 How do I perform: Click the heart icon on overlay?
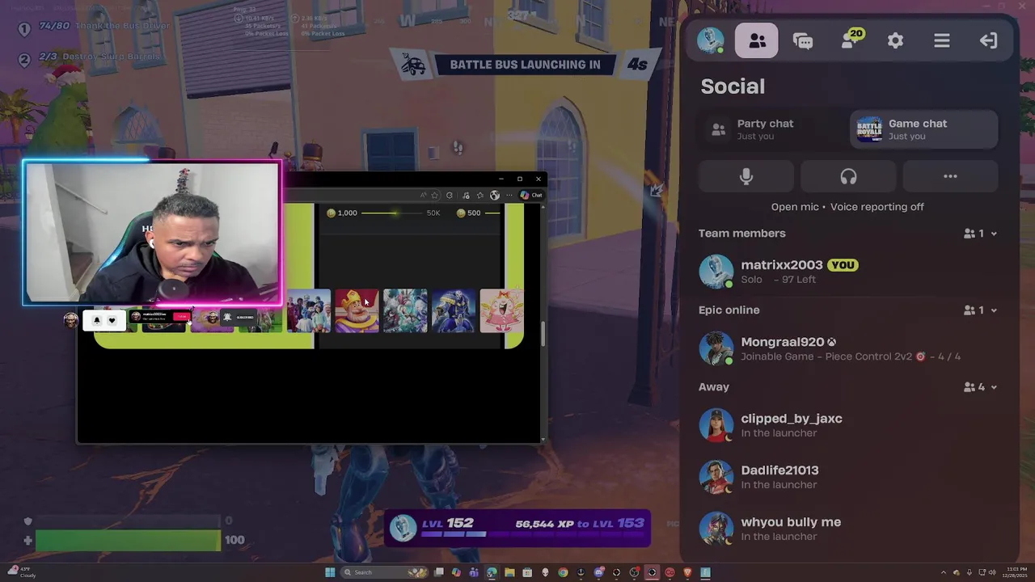112,320
